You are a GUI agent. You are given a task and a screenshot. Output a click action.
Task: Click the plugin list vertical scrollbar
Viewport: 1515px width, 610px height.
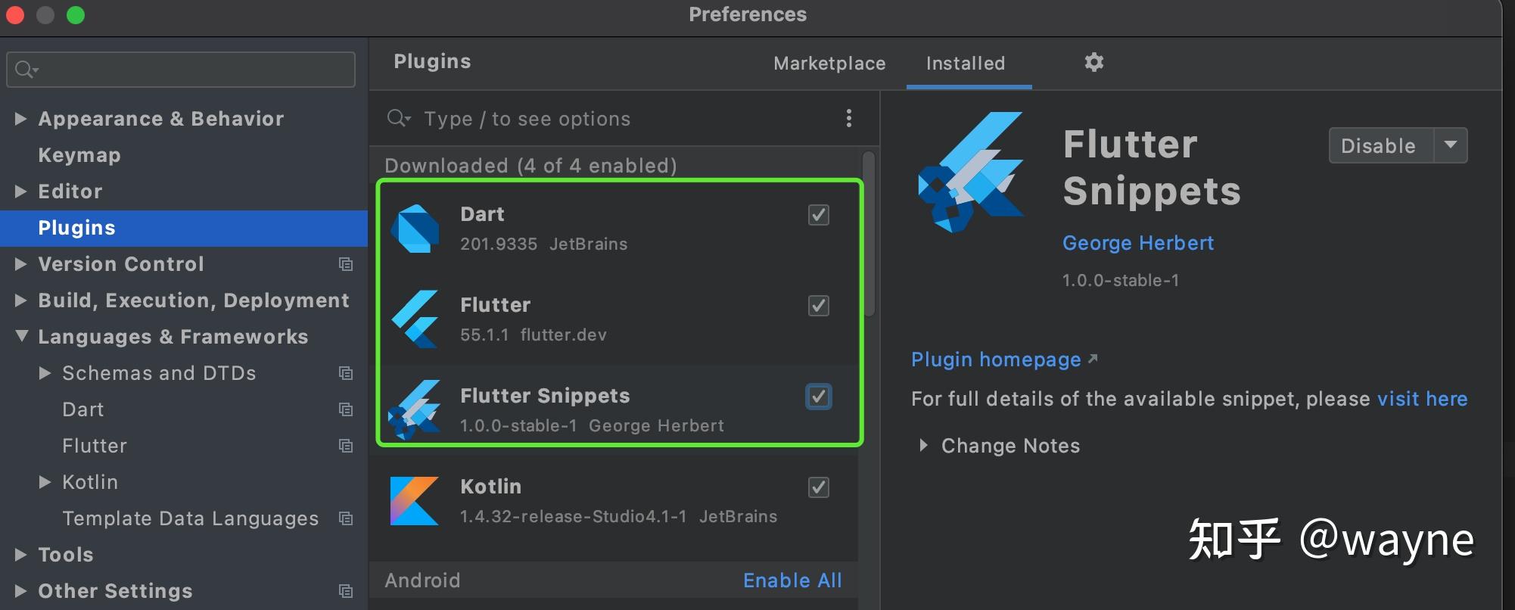tap(869, 235)
